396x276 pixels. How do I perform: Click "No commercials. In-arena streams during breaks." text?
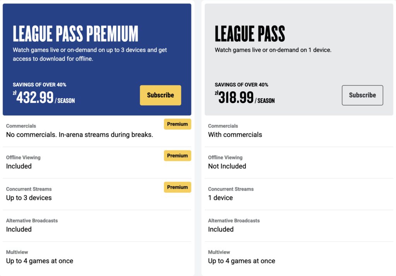[x=80, y=135]
